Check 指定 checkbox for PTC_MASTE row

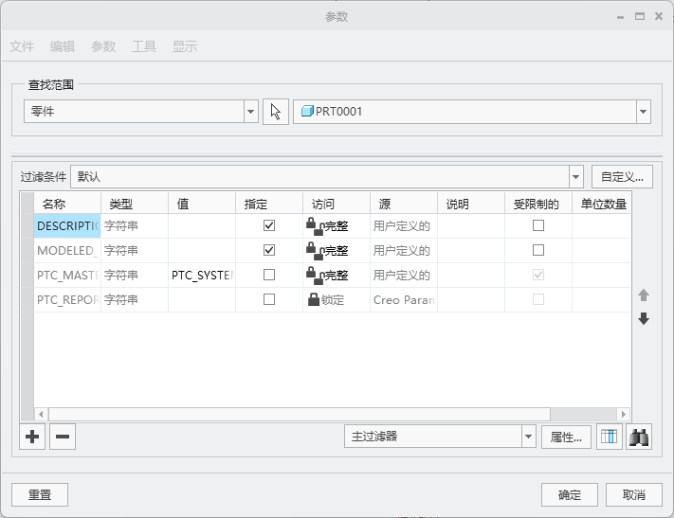point(269,275)
